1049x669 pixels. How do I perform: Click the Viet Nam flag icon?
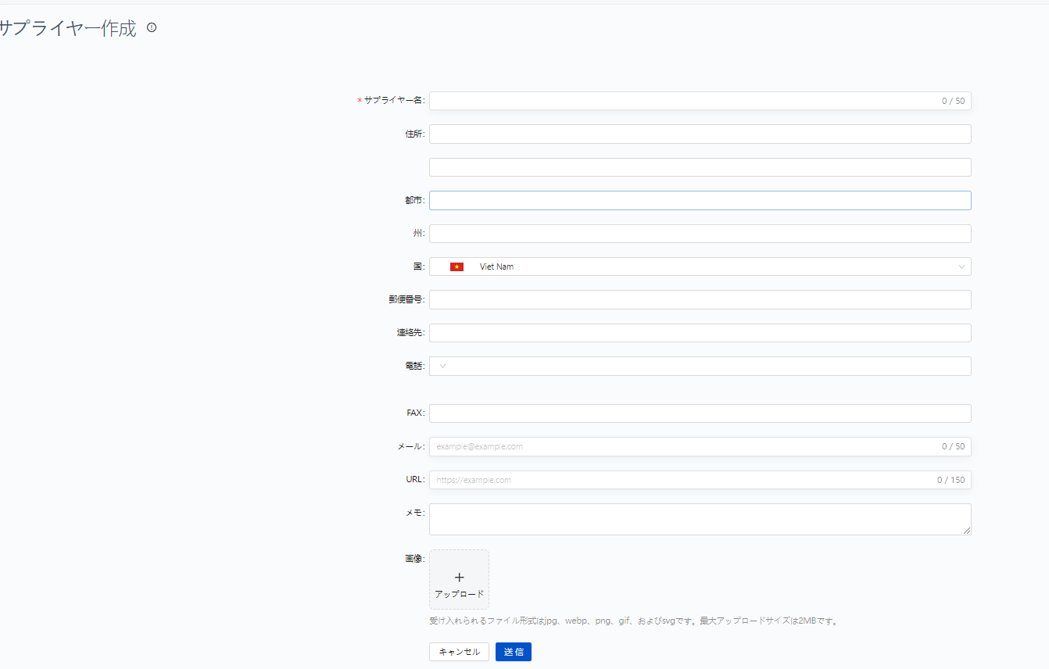(456, 267)
